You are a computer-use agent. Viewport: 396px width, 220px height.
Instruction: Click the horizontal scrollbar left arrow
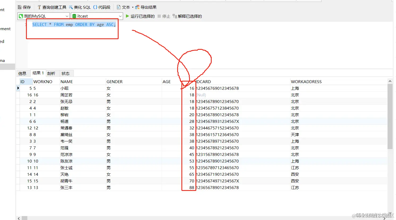click(19, 218)
